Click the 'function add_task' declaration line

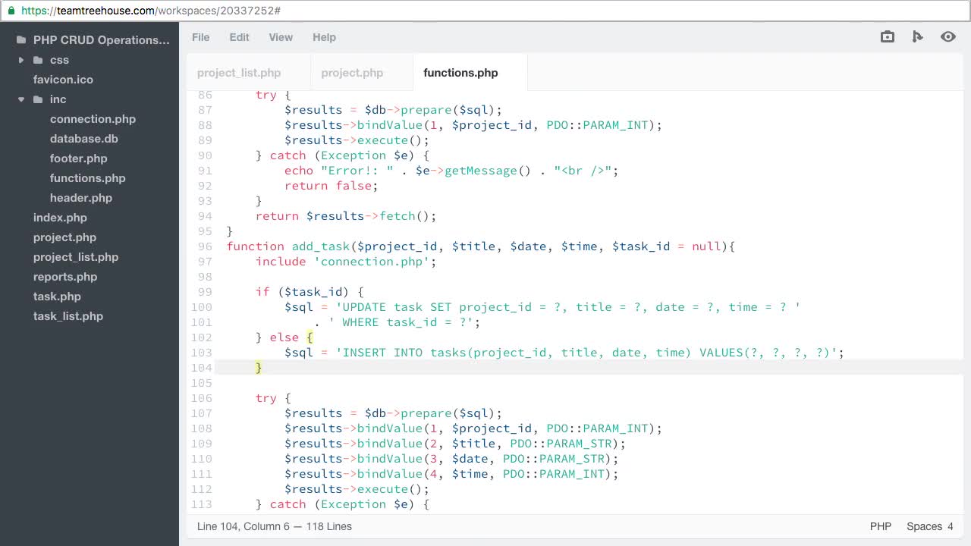click(481, 246)
